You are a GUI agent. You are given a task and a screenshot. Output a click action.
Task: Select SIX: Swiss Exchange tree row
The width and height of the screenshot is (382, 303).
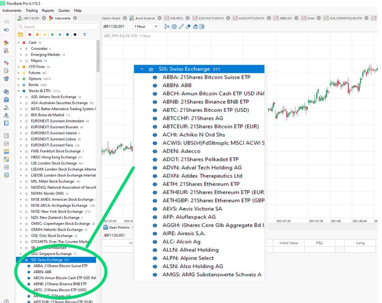tap(56, 260)
